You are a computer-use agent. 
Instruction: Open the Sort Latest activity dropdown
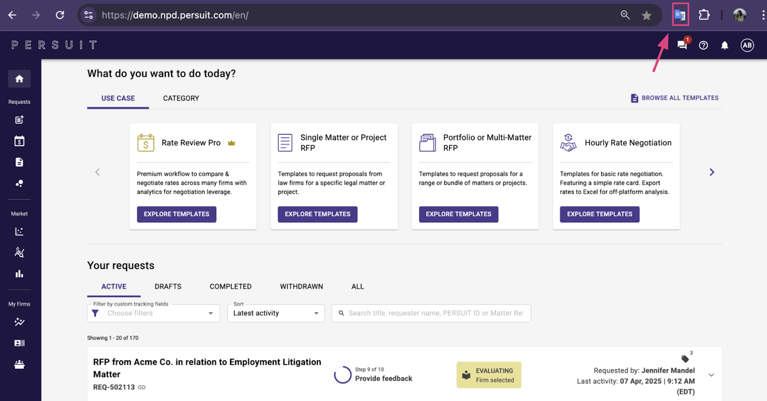(276, 313)
